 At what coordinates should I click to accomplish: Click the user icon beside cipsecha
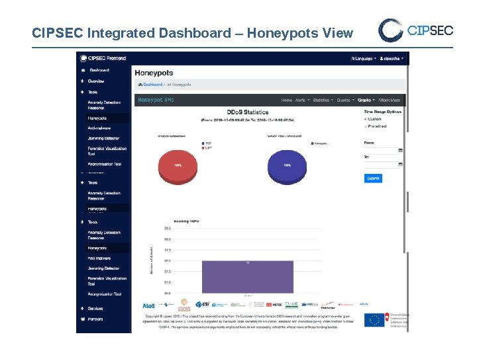tap(382, 59)
